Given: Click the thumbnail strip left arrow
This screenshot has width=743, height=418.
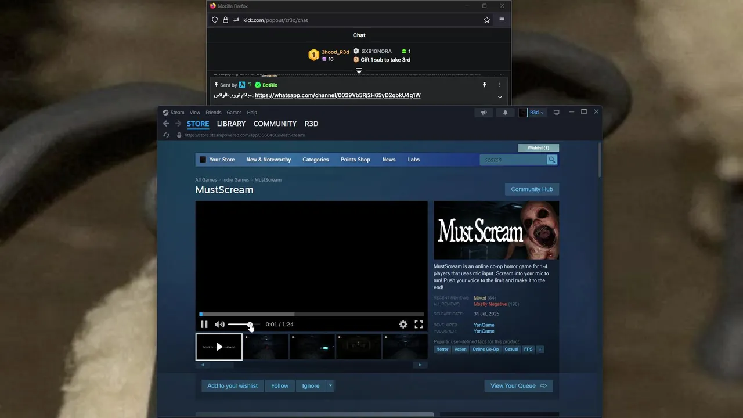Looking at the screenshot, I should (202, 365).
